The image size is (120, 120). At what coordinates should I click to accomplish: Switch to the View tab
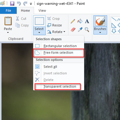tap(42, 10)
